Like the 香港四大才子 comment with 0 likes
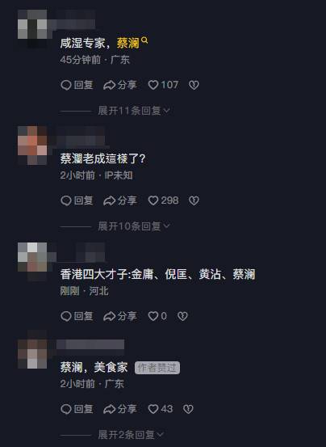Image resolution: width=326 pixels, height=447 pixels. click(x=157, y=316)
